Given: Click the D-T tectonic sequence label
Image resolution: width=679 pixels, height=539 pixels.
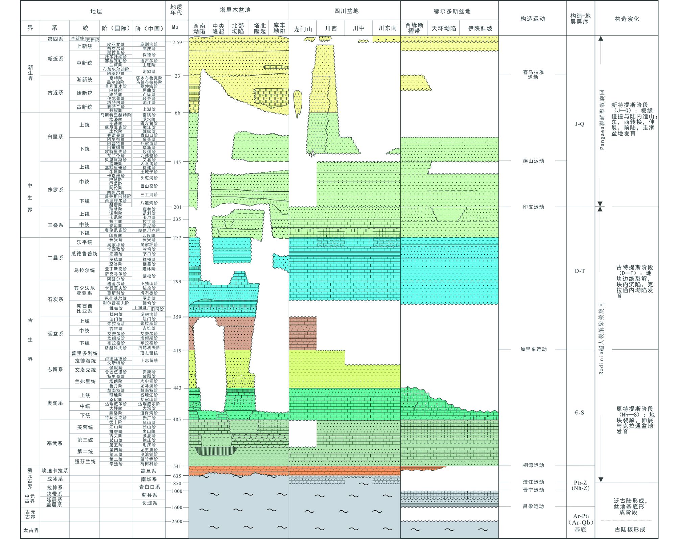Looking at the screenshot, I should (580, 271).
